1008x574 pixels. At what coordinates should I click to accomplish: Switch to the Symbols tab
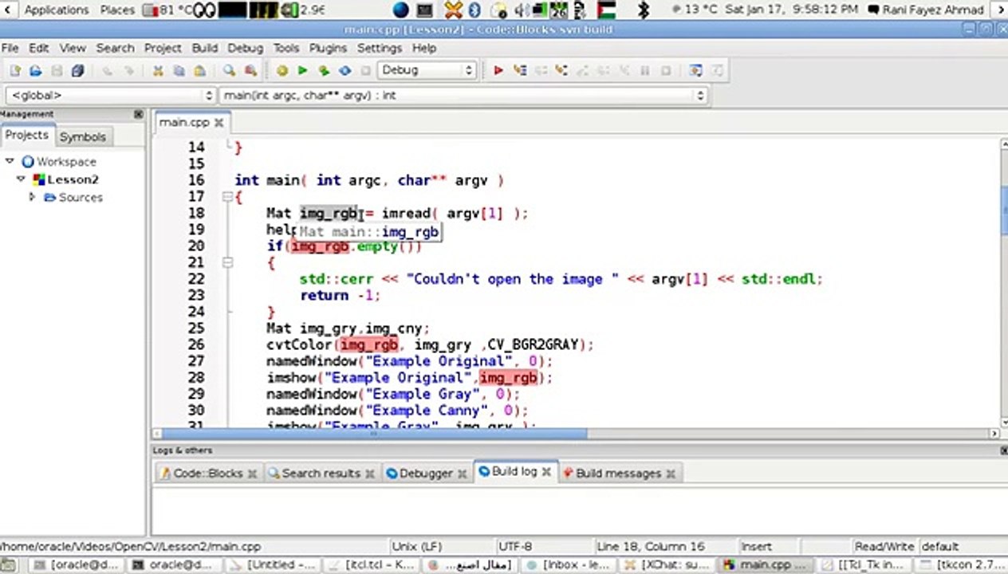(x=83, y=137)
